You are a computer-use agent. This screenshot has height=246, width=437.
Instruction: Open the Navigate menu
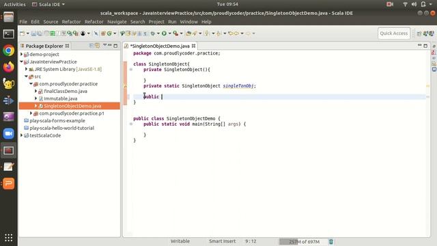tap(117, 22)
